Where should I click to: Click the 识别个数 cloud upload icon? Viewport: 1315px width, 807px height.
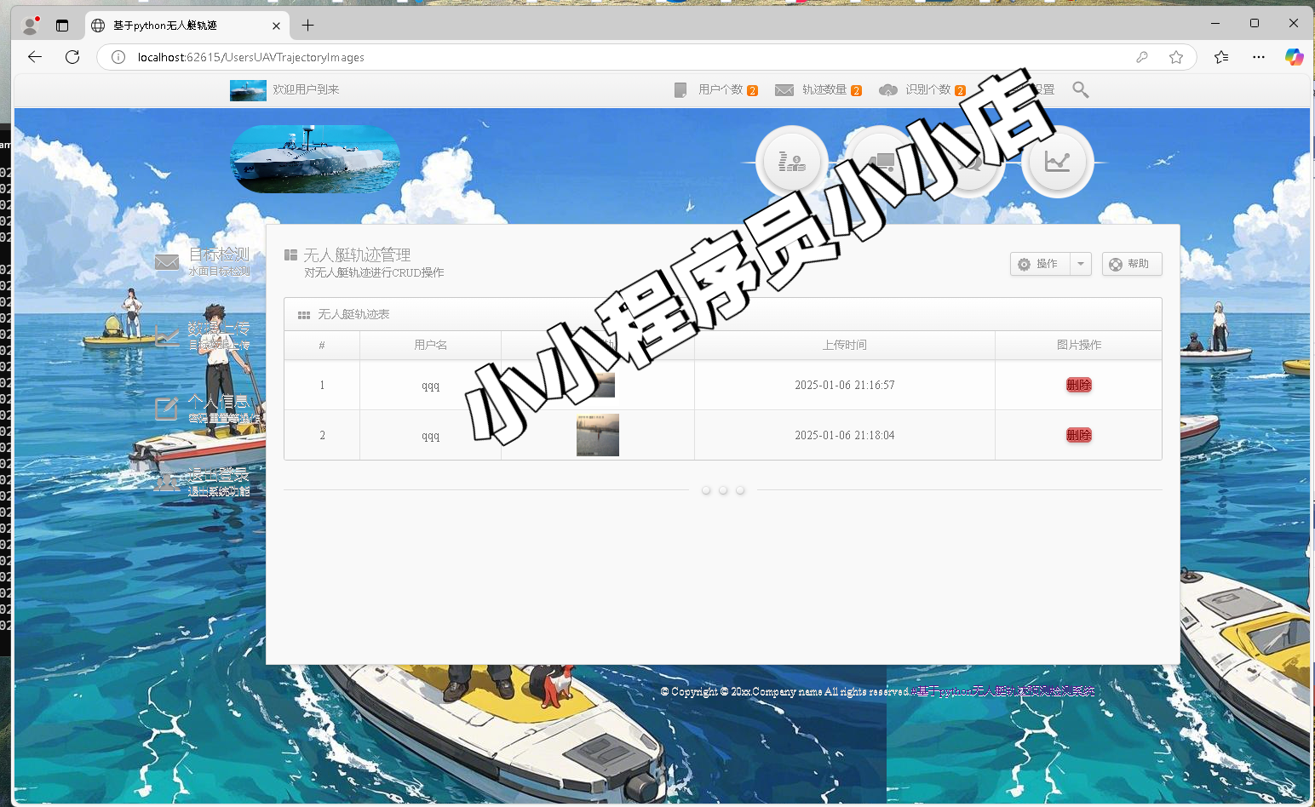pos(888,90)
